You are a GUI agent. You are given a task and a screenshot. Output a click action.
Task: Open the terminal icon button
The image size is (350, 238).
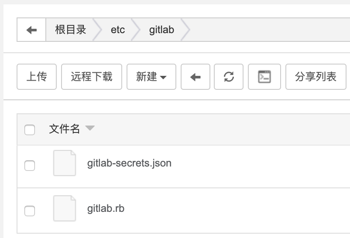click(264, 77)
